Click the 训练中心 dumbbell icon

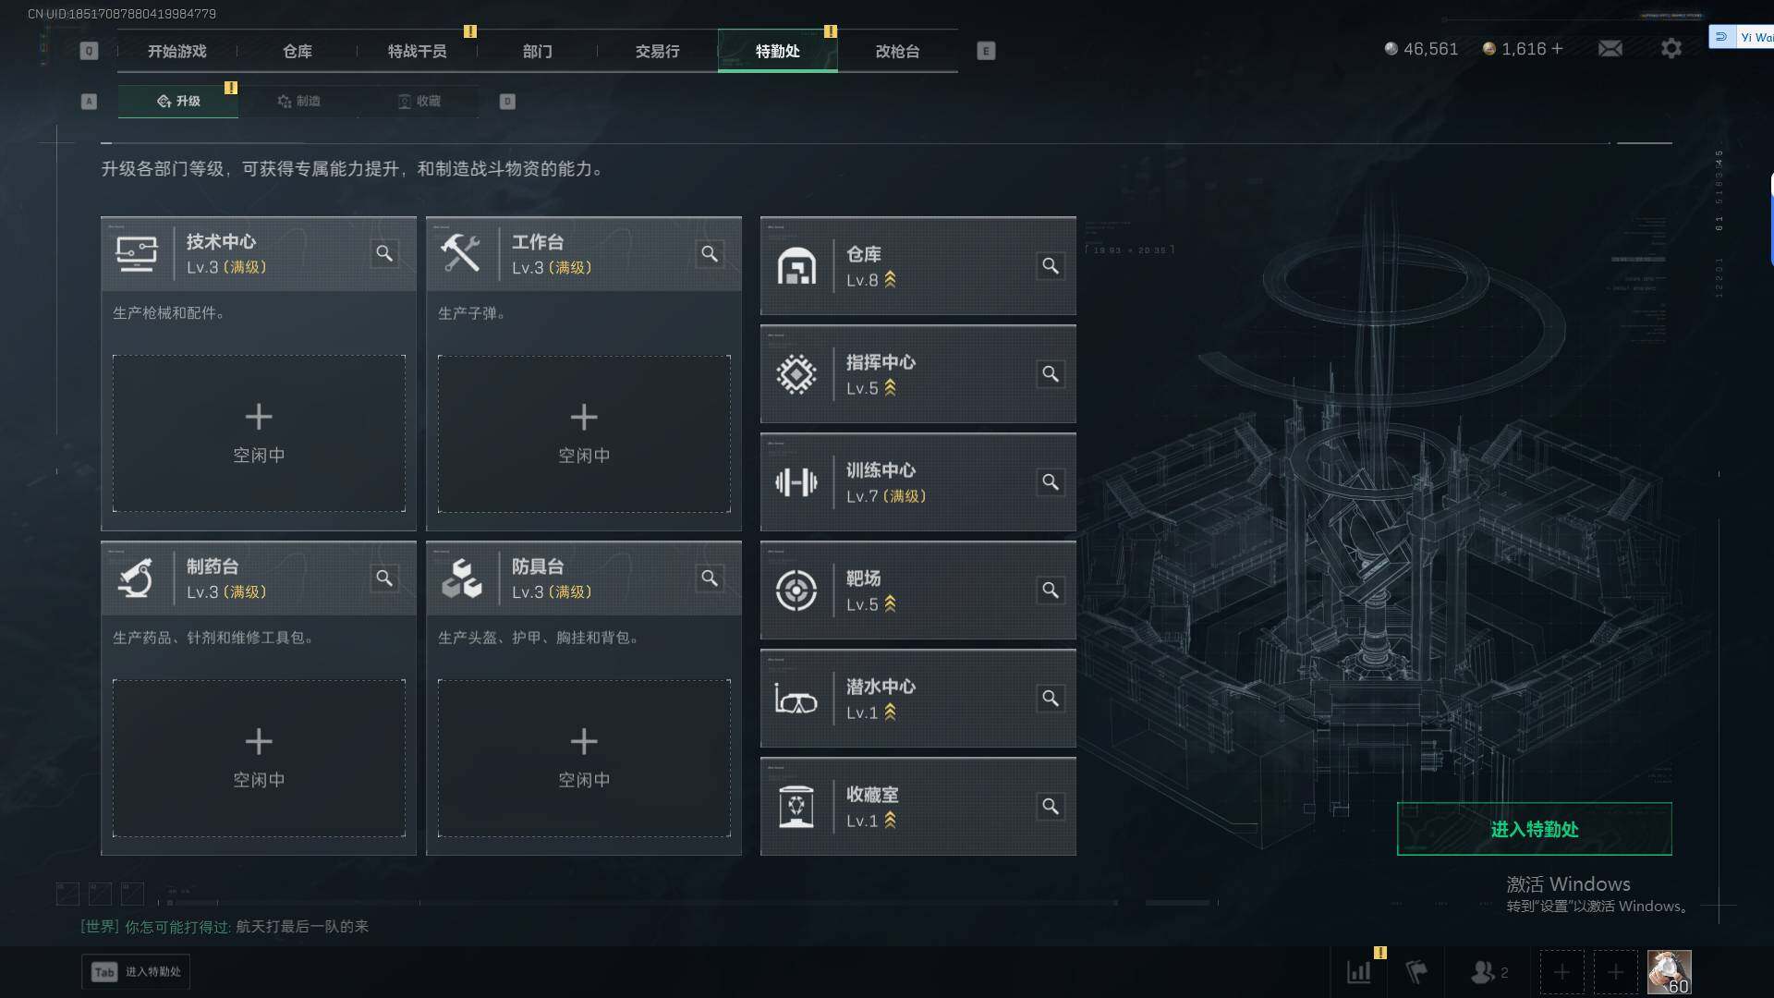tap(796, 482)
